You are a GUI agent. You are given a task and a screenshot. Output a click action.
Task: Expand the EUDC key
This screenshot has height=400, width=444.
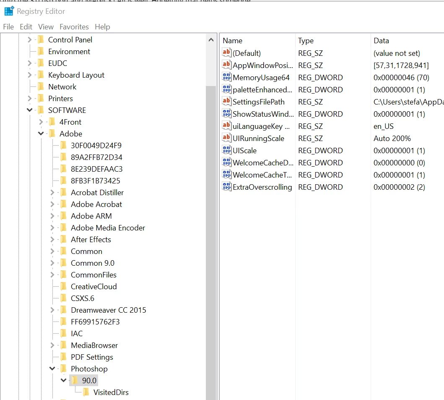[30, 63]
